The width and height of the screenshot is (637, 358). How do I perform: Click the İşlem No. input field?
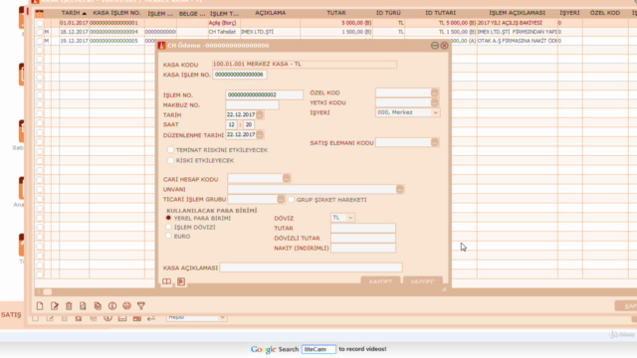point(264,94)
